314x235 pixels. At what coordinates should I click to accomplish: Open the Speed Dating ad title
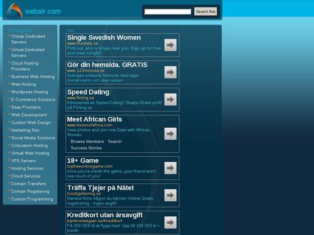[88, 92]
